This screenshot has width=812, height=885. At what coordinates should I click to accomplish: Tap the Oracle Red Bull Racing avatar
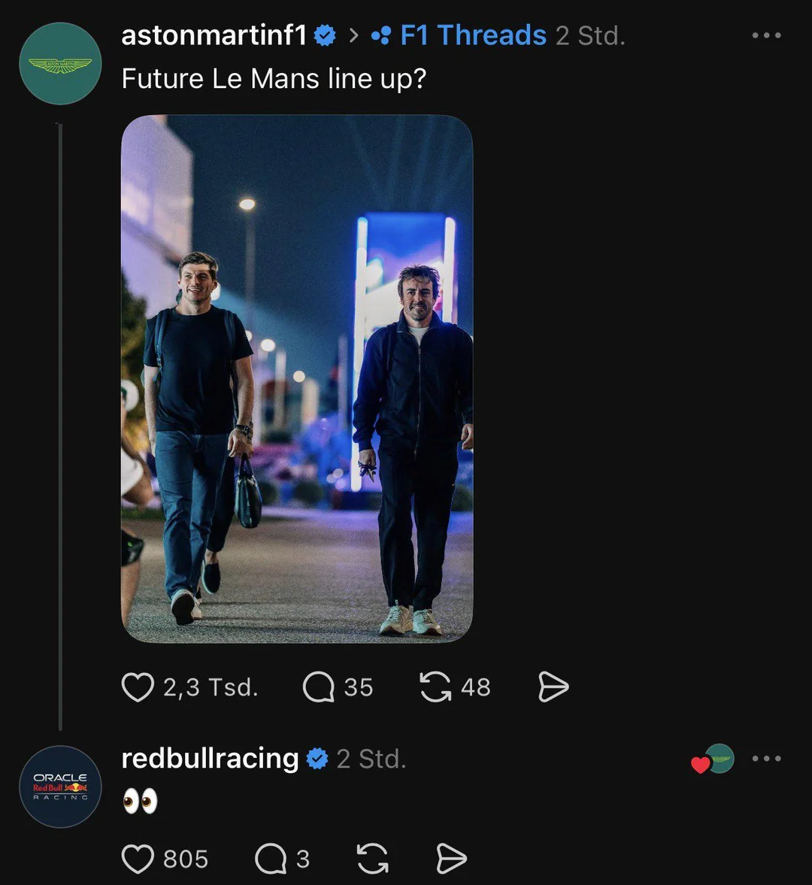60,786
